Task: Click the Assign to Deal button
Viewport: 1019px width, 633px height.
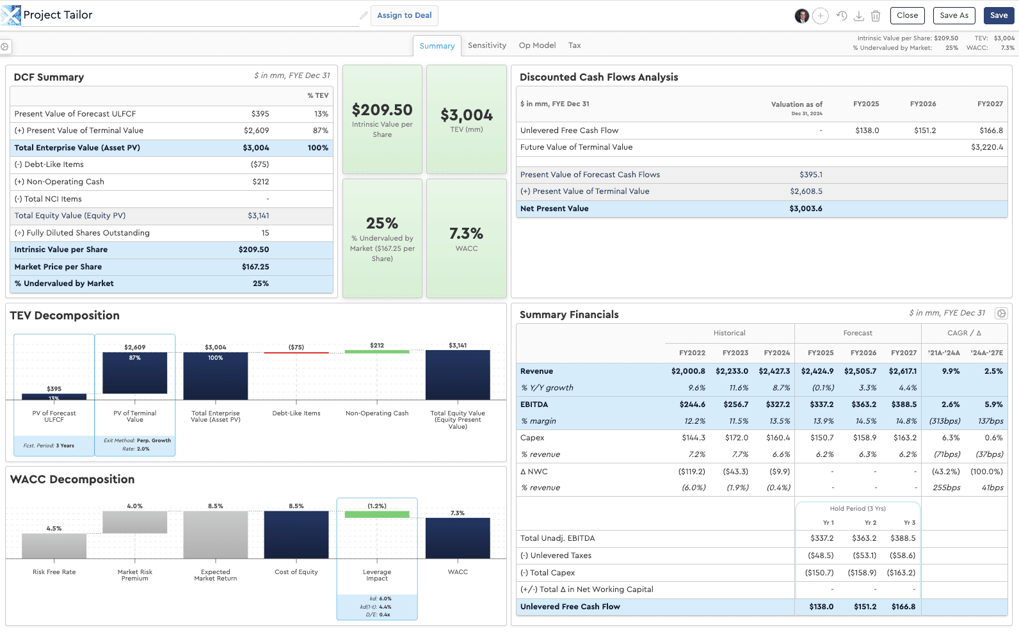Action: 404,15
